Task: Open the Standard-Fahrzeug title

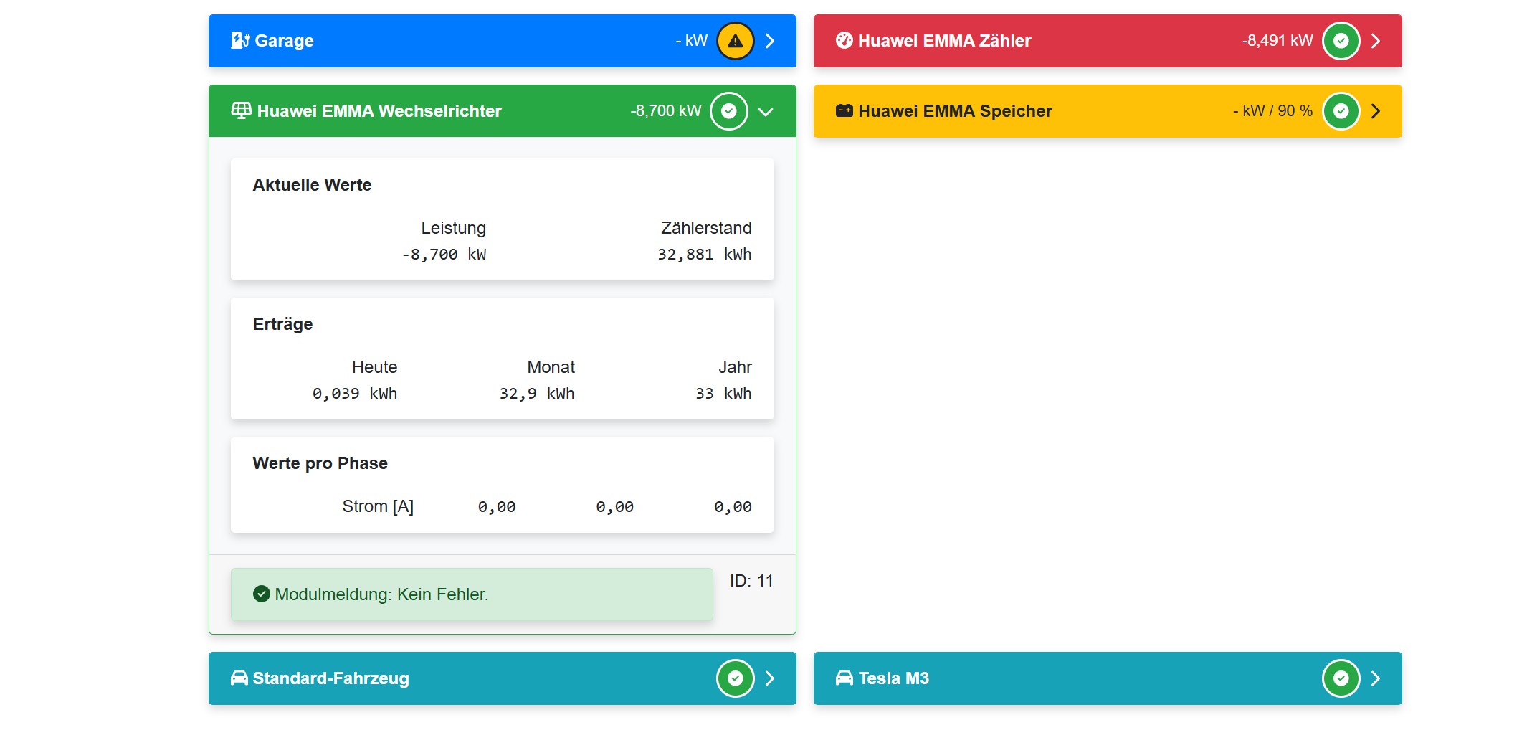Action: 331,678
